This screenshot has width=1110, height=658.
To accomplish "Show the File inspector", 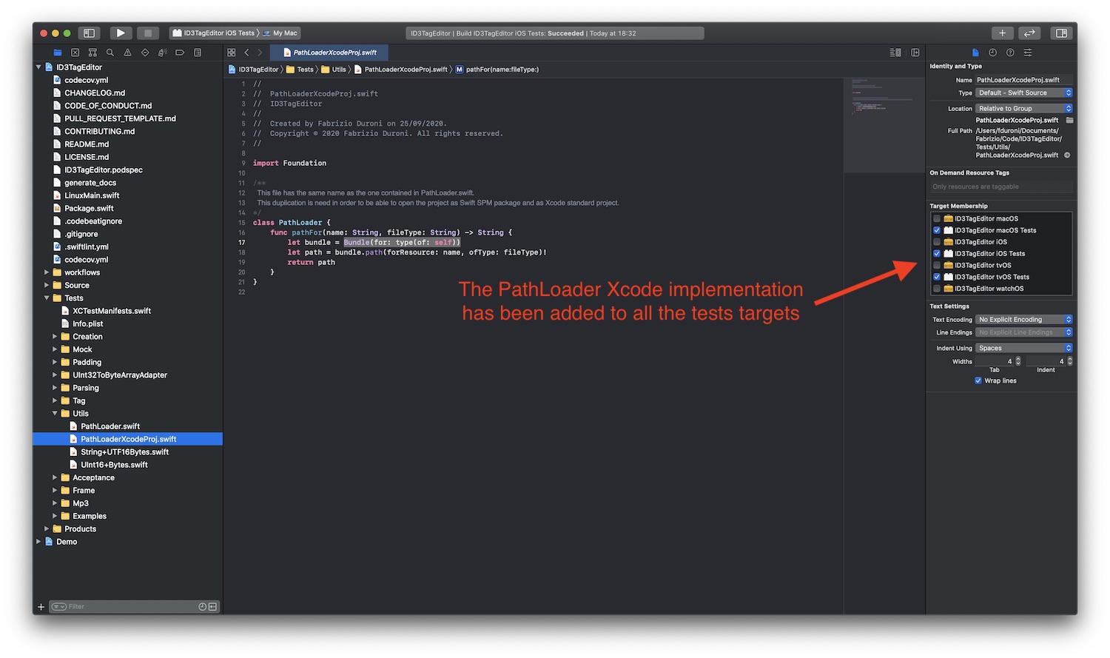I will click(975, 53).
